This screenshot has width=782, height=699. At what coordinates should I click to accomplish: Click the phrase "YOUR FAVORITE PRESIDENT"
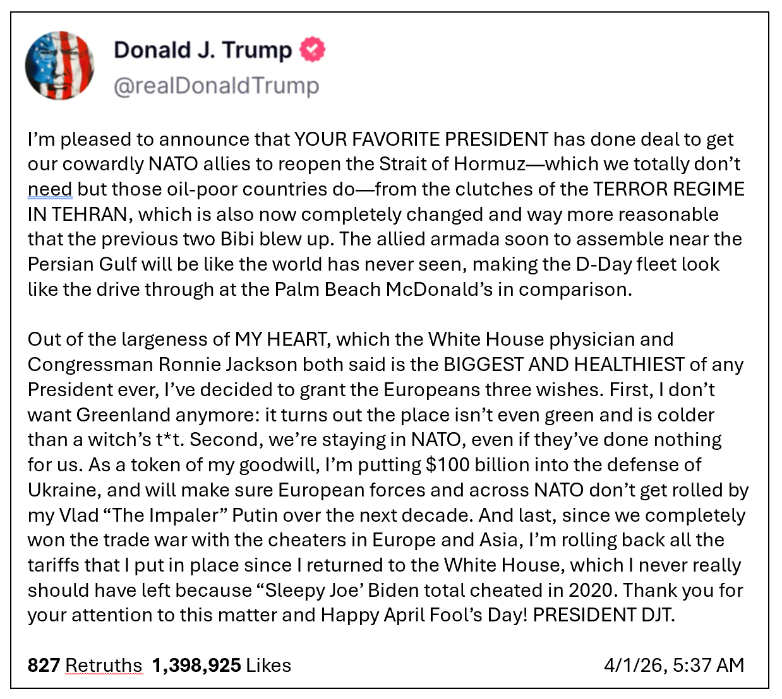[x=421, y=139]
